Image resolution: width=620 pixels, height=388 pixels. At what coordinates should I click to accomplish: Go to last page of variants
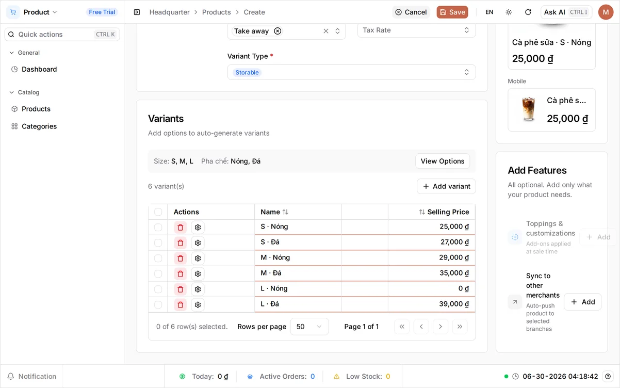460,327
